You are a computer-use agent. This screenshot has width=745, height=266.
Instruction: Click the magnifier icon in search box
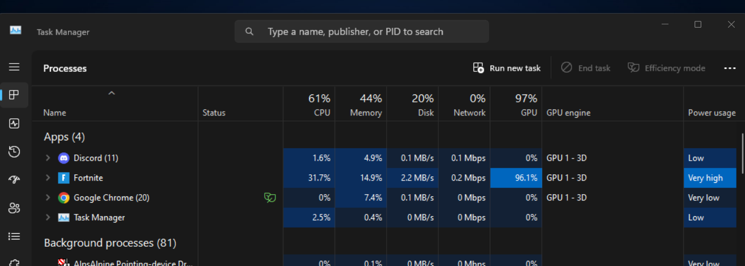pos(249,32)
